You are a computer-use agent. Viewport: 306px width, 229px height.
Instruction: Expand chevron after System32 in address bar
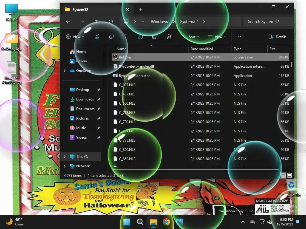pyautogui.click(x=204, y=21)
